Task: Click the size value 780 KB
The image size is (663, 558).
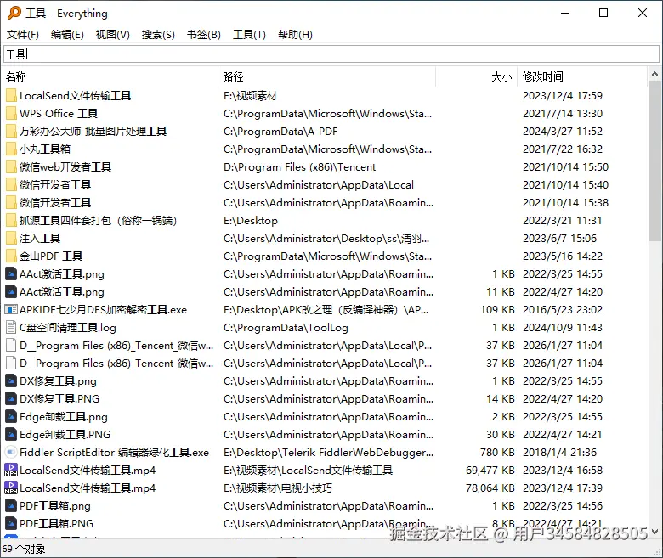Action: (x=497, y=453)
